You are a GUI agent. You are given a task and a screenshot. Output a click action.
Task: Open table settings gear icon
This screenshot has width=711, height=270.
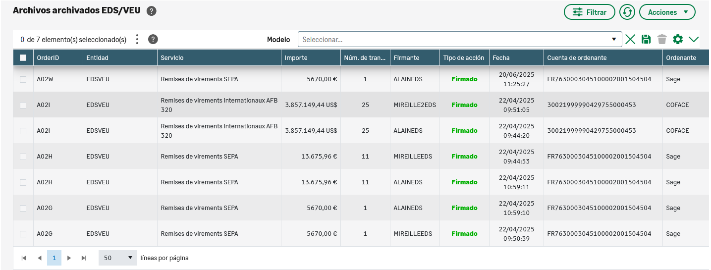click(678, 40)
